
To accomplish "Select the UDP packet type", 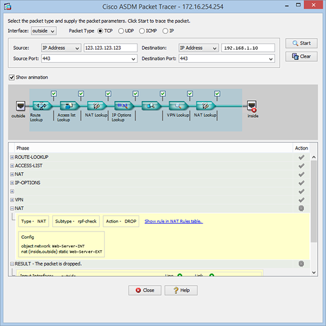I will pos(121,31).
